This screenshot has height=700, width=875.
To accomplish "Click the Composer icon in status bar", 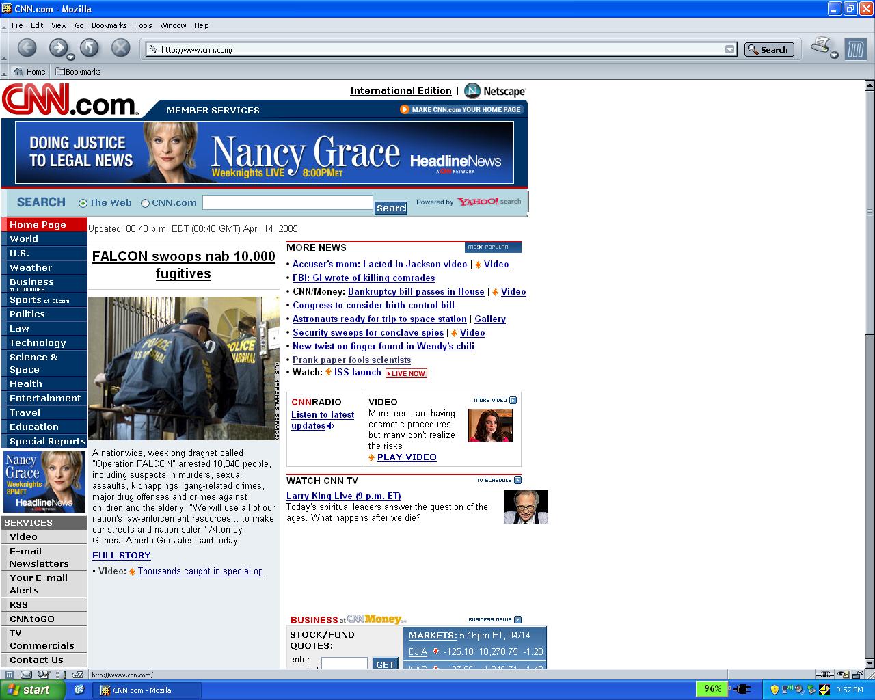I will point(42,675).
